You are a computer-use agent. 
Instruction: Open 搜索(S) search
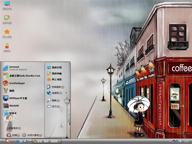pos(53,100)
